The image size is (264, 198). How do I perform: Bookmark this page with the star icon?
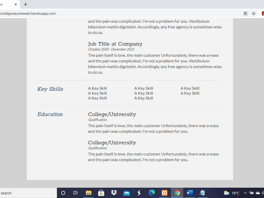coord(253,13)
